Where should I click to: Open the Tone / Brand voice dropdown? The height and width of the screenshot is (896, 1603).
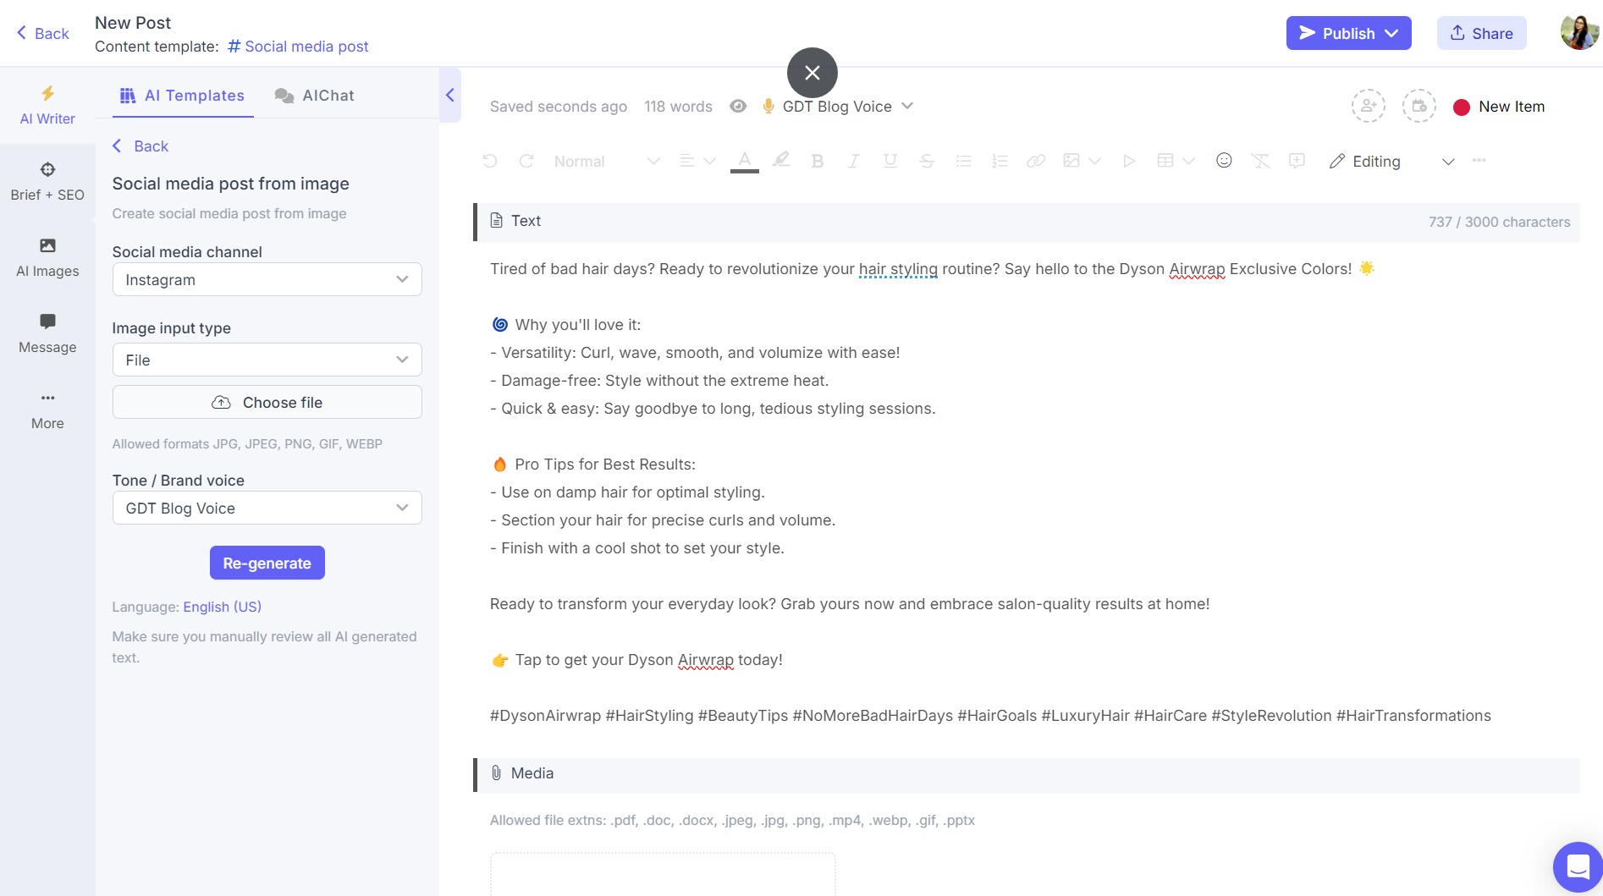pos(267,508)
